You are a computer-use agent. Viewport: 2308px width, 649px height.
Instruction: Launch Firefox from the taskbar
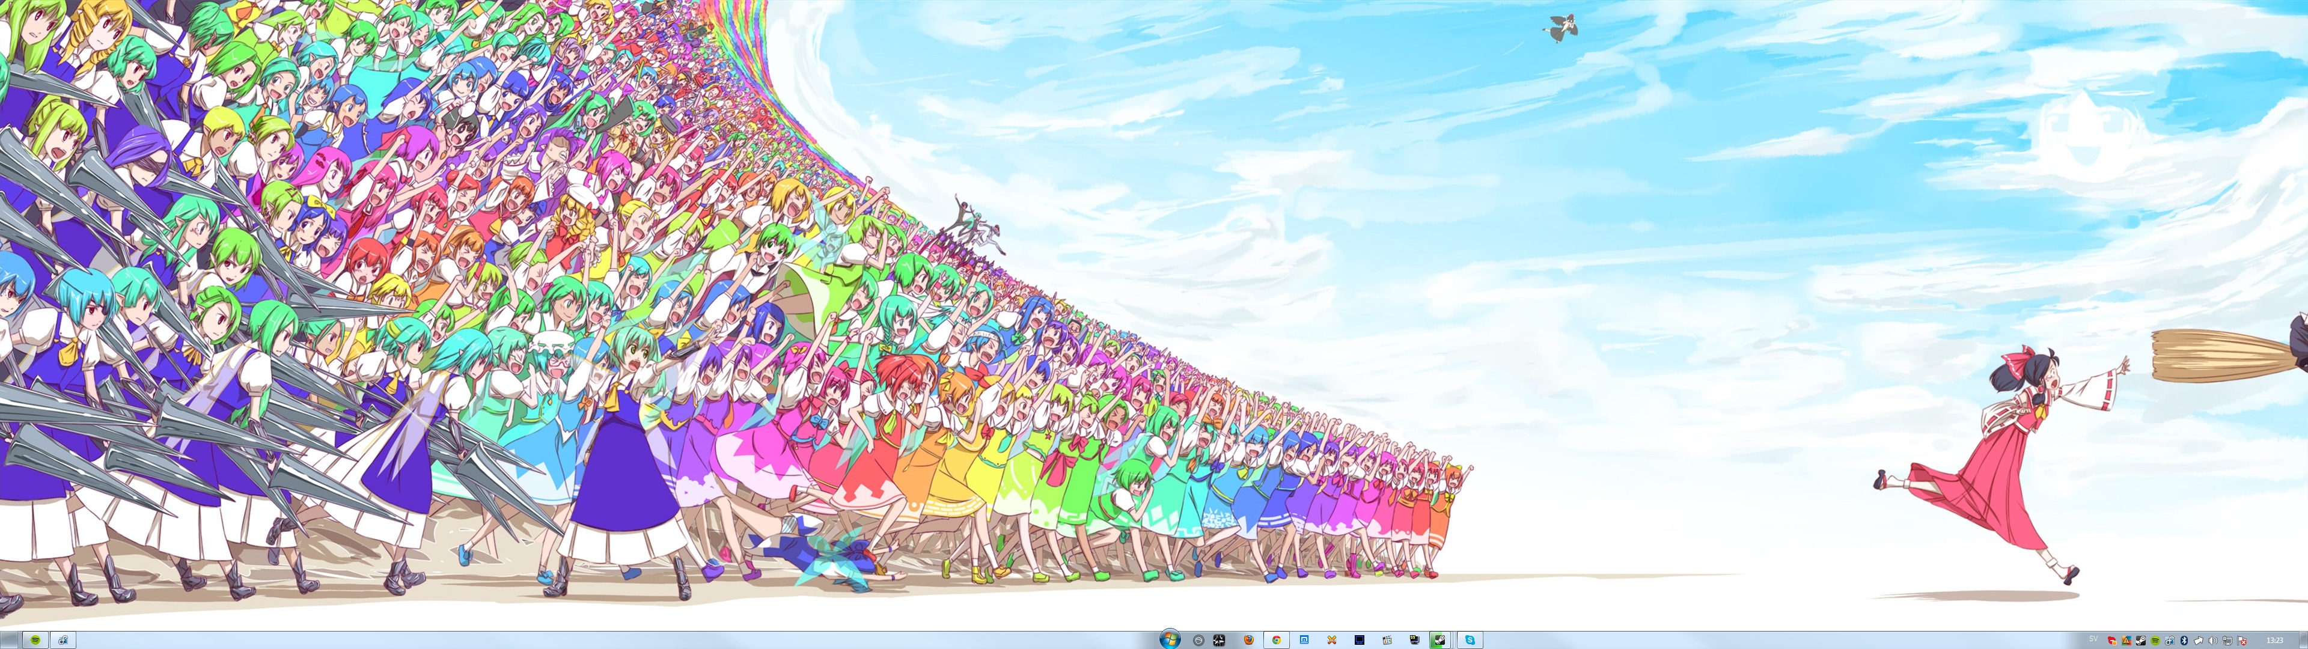pyautogui.click(x=1249, y=640)
